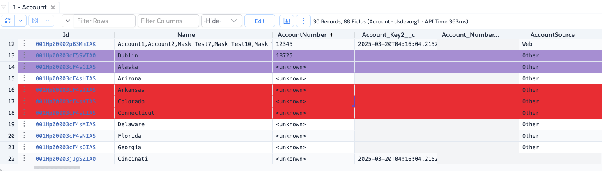Click the fetch next records icon
The height and width of the screenshot is (171, 602).
pos(35,21)
